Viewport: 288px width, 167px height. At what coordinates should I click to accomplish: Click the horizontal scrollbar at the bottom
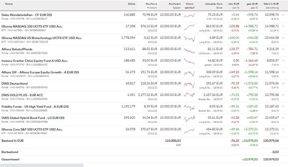42,165
